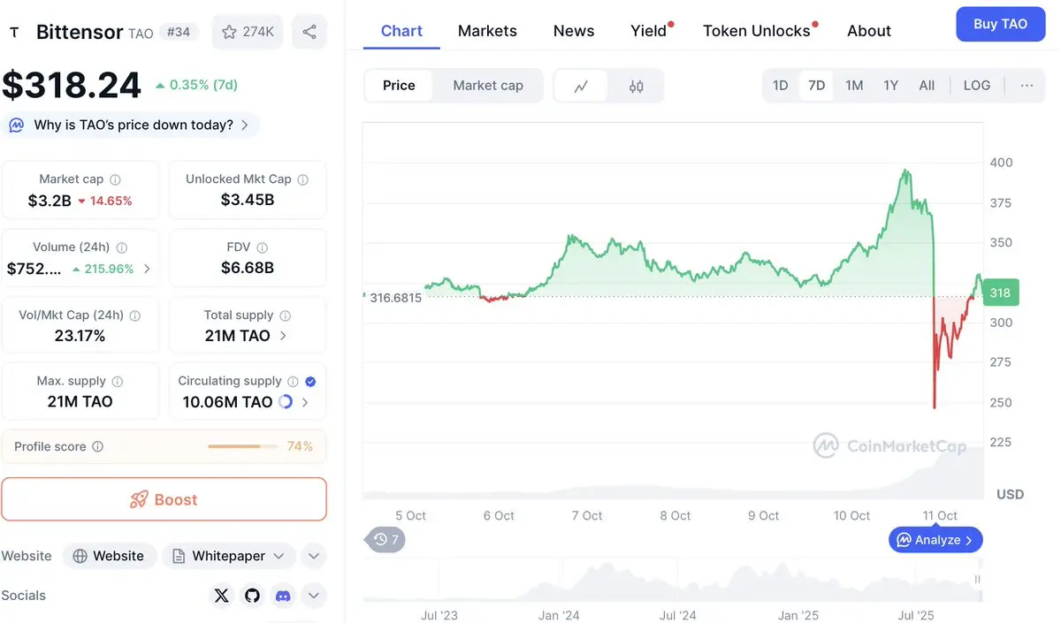Open the Discord social icon
The height and width of the screenshot is (623, 1061).
283,596
